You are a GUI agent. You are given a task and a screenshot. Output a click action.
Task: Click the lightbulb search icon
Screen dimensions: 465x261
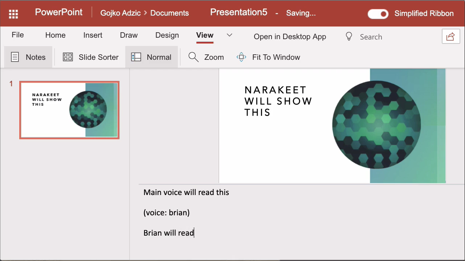349,37
